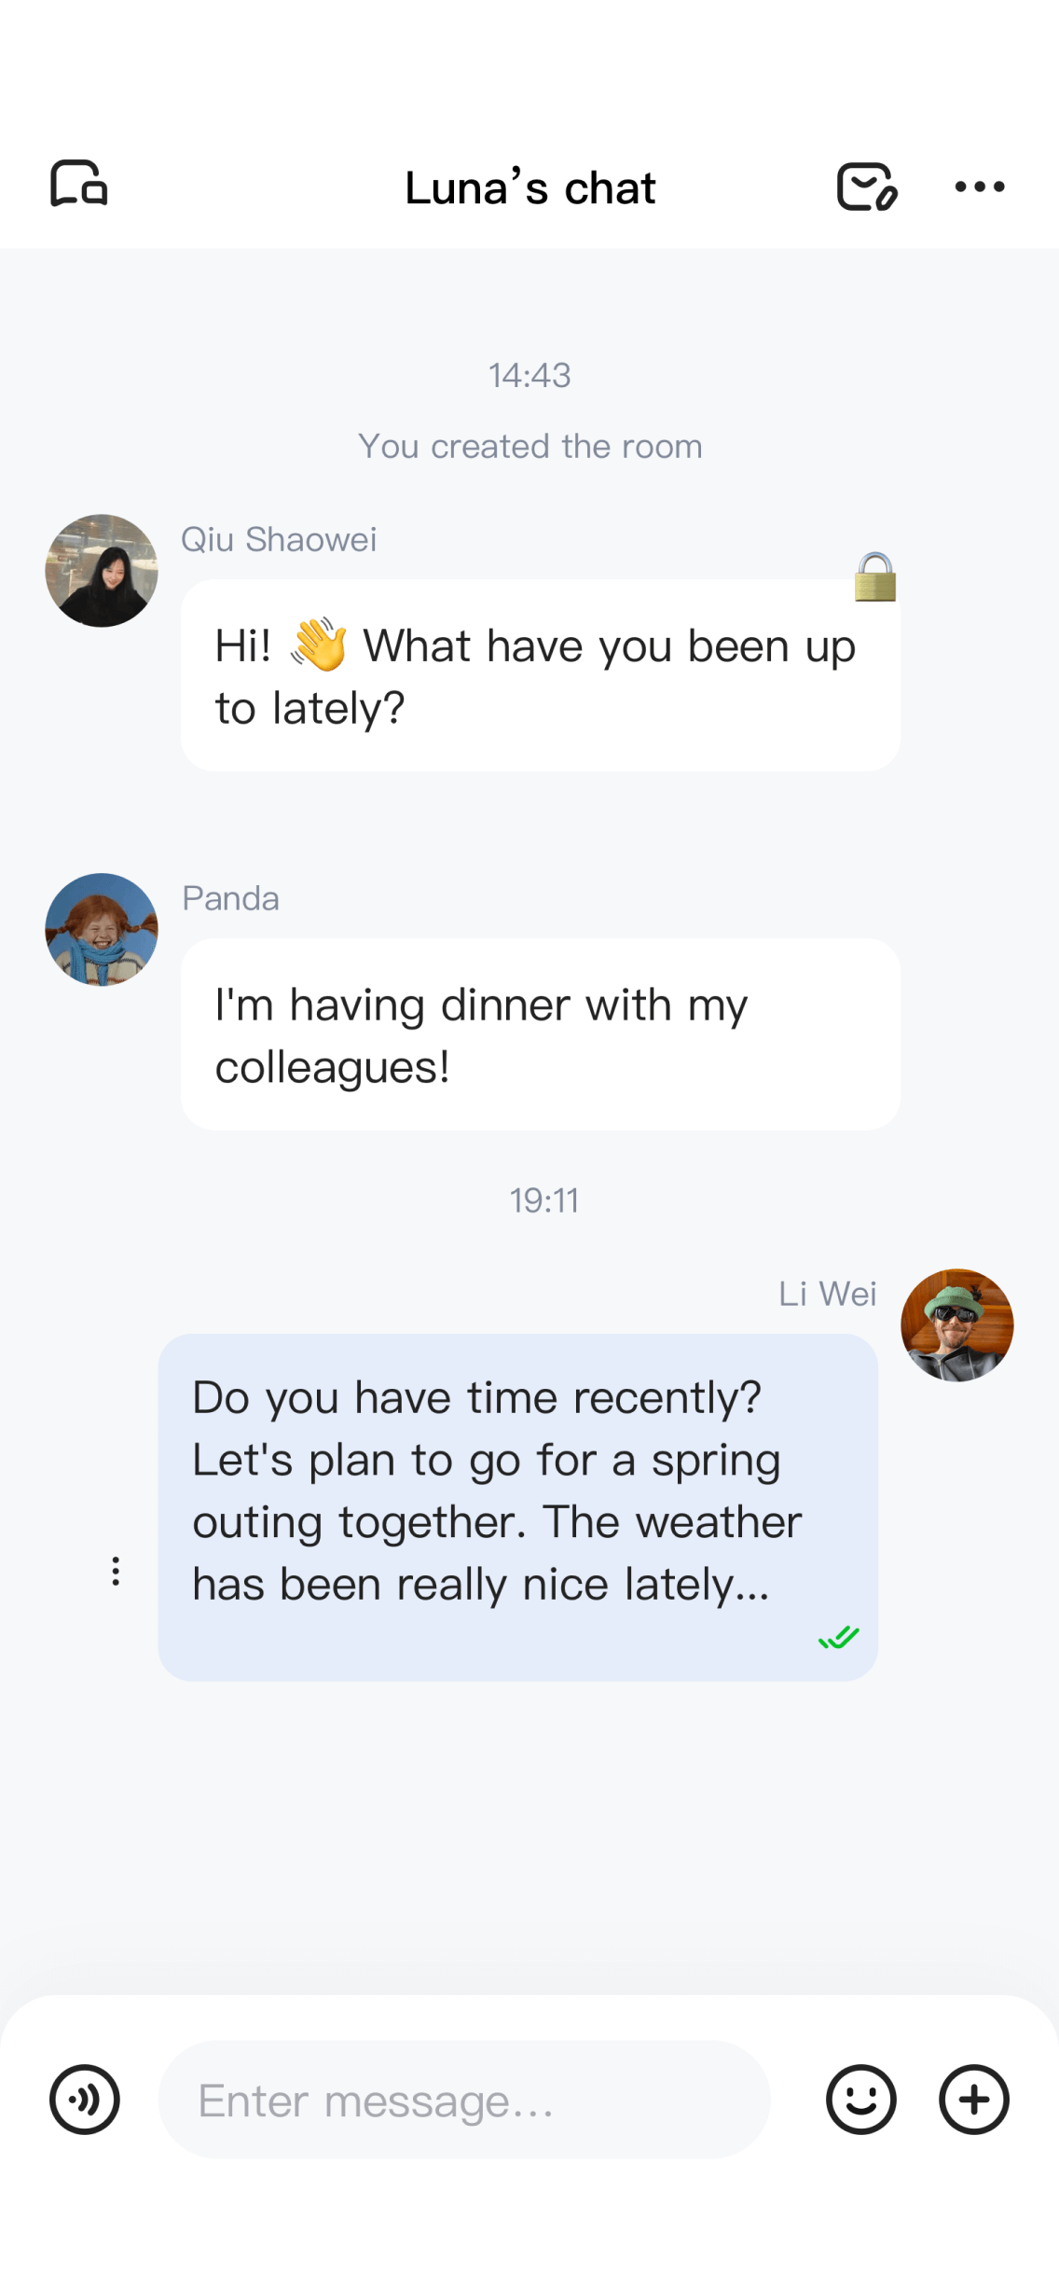Screen dimensions: 1059x2274
Task: Click the Enter message input field
Action: [463, 2100]
